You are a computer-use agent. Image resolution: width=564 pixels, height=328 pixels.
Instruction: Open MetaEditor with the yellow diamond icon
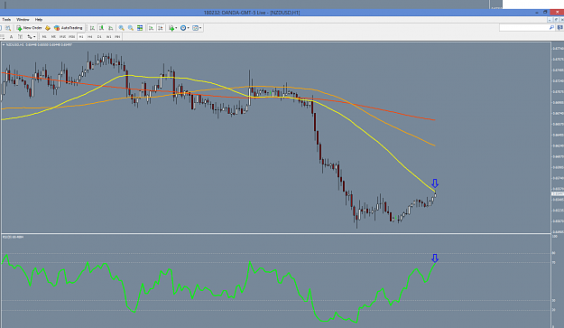click(x=48, y=28)
